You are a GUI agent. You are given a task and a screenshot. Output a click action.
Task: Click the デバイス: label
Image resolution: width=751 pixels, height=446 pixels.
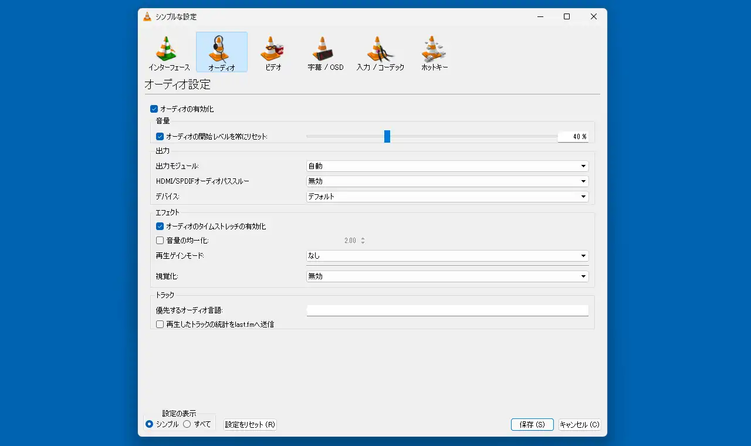[x=167, y=197]
